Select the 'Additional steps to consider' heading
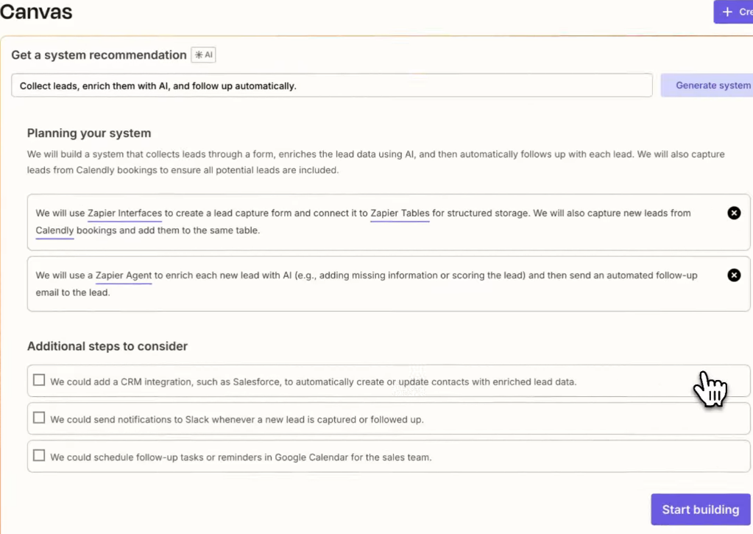753x534 pixels. (x=107, y=346)
